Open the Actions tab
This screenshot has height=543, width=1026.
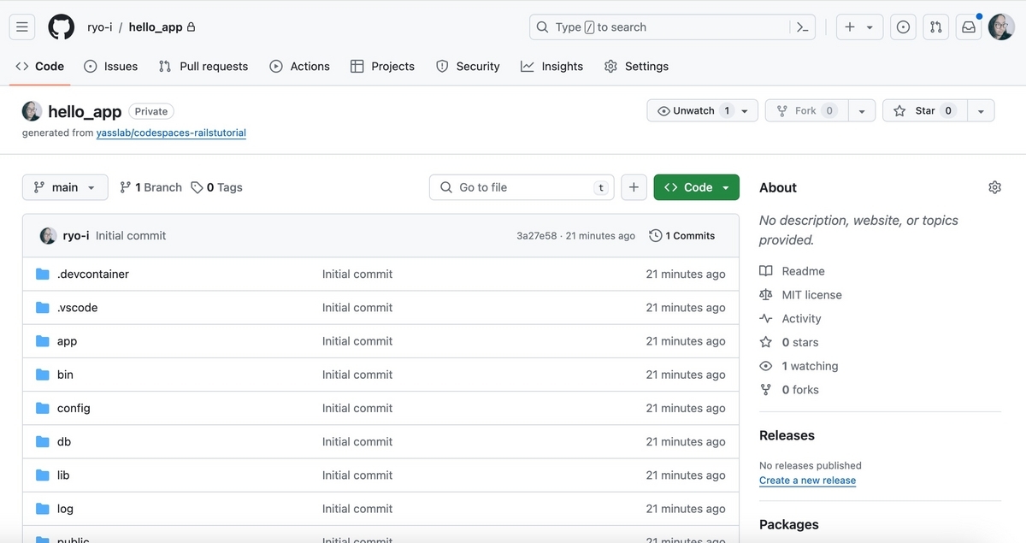[300, 66]
